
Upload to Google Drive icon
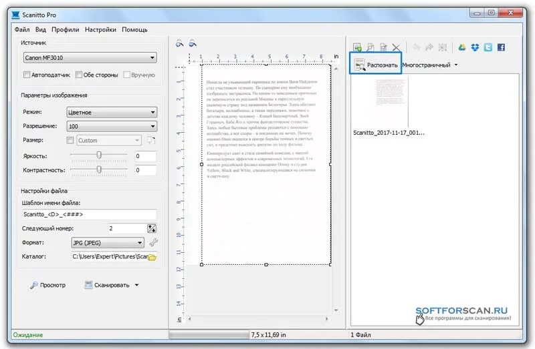tap(462, 47)
